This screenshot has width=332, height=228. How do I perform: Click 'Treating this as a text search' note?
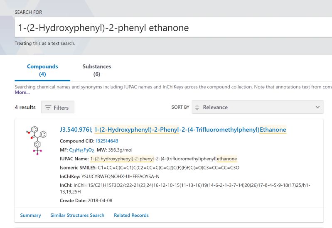(45, 43)
